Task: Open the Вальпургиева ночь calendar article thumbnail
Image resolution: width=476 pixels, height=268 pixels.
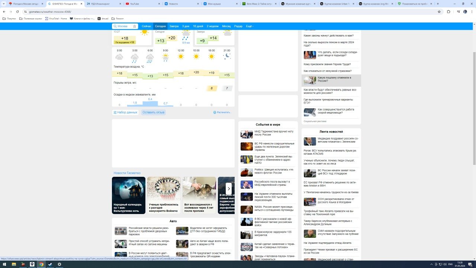Action: click(128, 195)
